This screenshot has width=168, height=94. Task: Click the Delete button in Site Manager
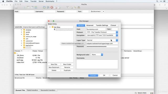click(54, 70)
